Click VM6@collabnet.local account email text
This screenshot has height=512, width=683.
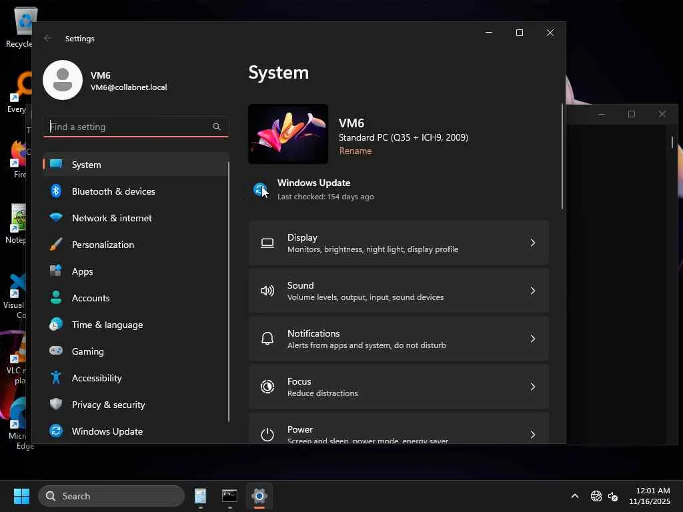coord(129,87)
